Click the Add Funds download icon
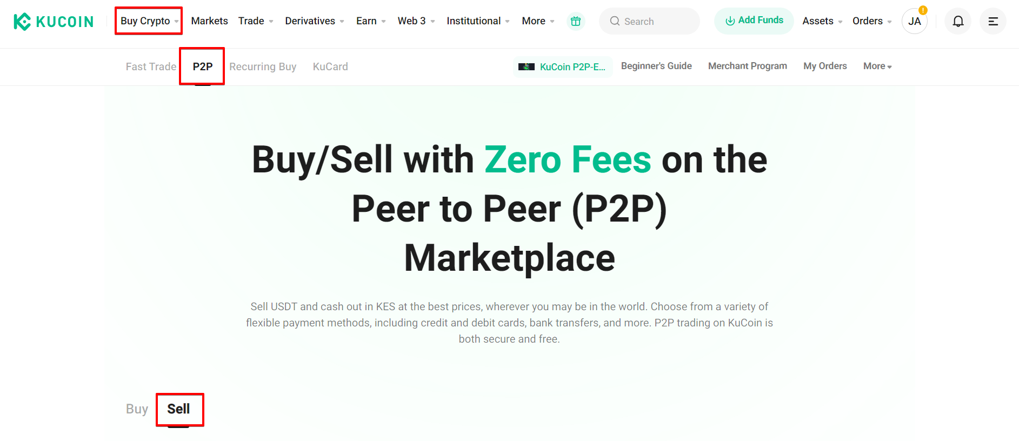The width and height of the screenshot is (1019, 441). [730, 21]
